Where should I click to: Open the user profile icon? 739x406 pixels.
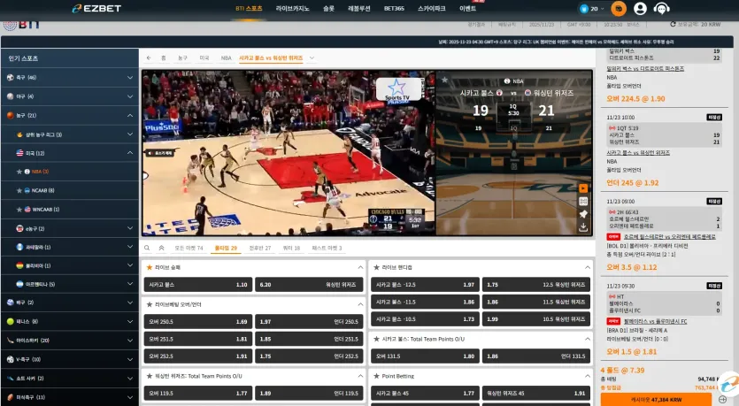[x=640, y=9]
